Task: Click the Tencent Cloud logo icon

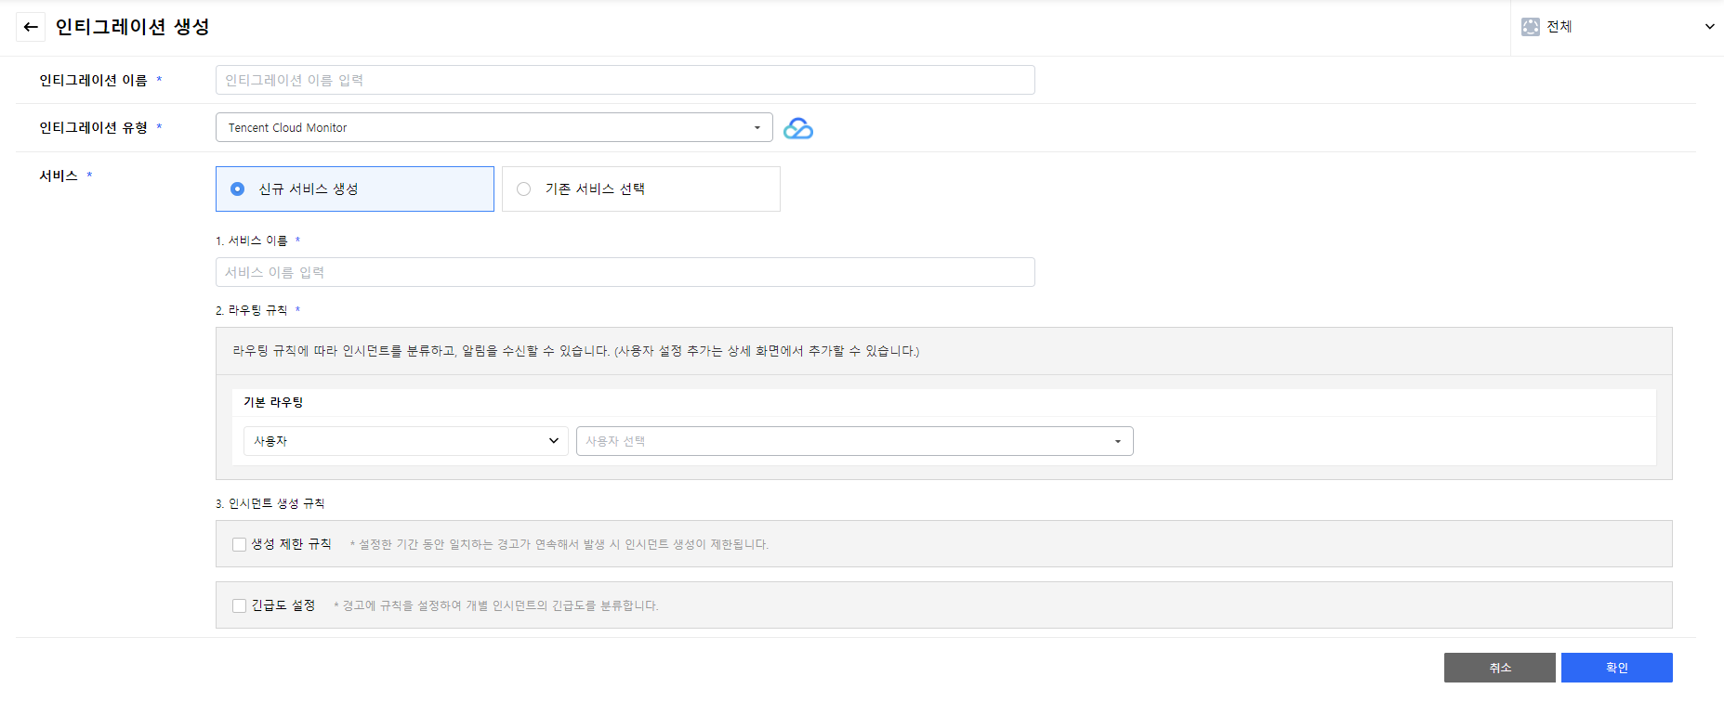Action: tap(797, 128)
